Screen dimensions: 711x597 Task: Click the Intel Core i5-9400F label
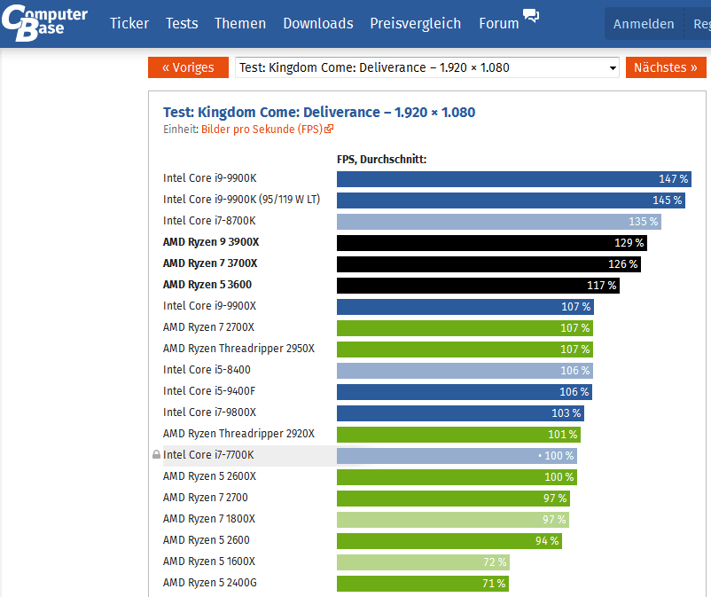coord(209,391)
